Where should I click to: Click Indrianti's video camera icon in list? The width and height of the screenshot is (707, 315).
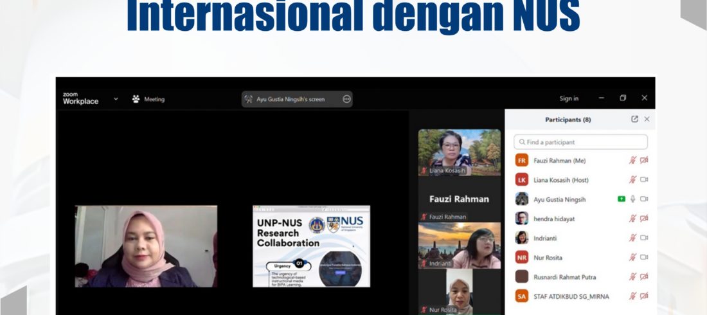(644, 238)
